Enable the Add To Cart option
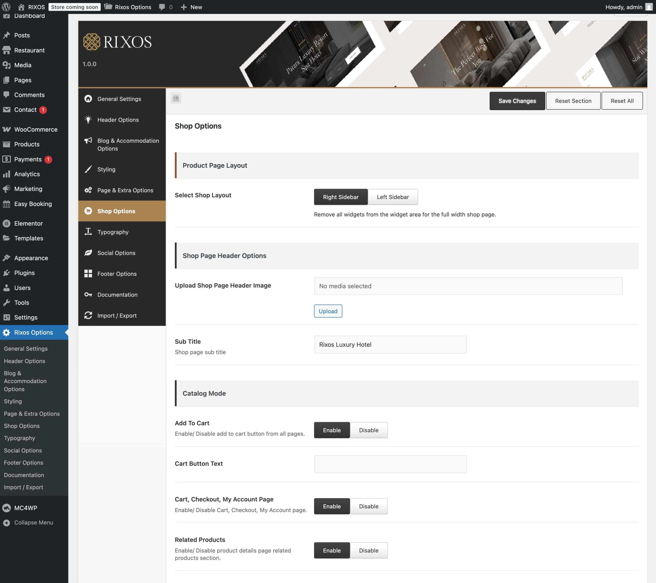The width and height of the screenshot is (656, 583). click(332, 430)
